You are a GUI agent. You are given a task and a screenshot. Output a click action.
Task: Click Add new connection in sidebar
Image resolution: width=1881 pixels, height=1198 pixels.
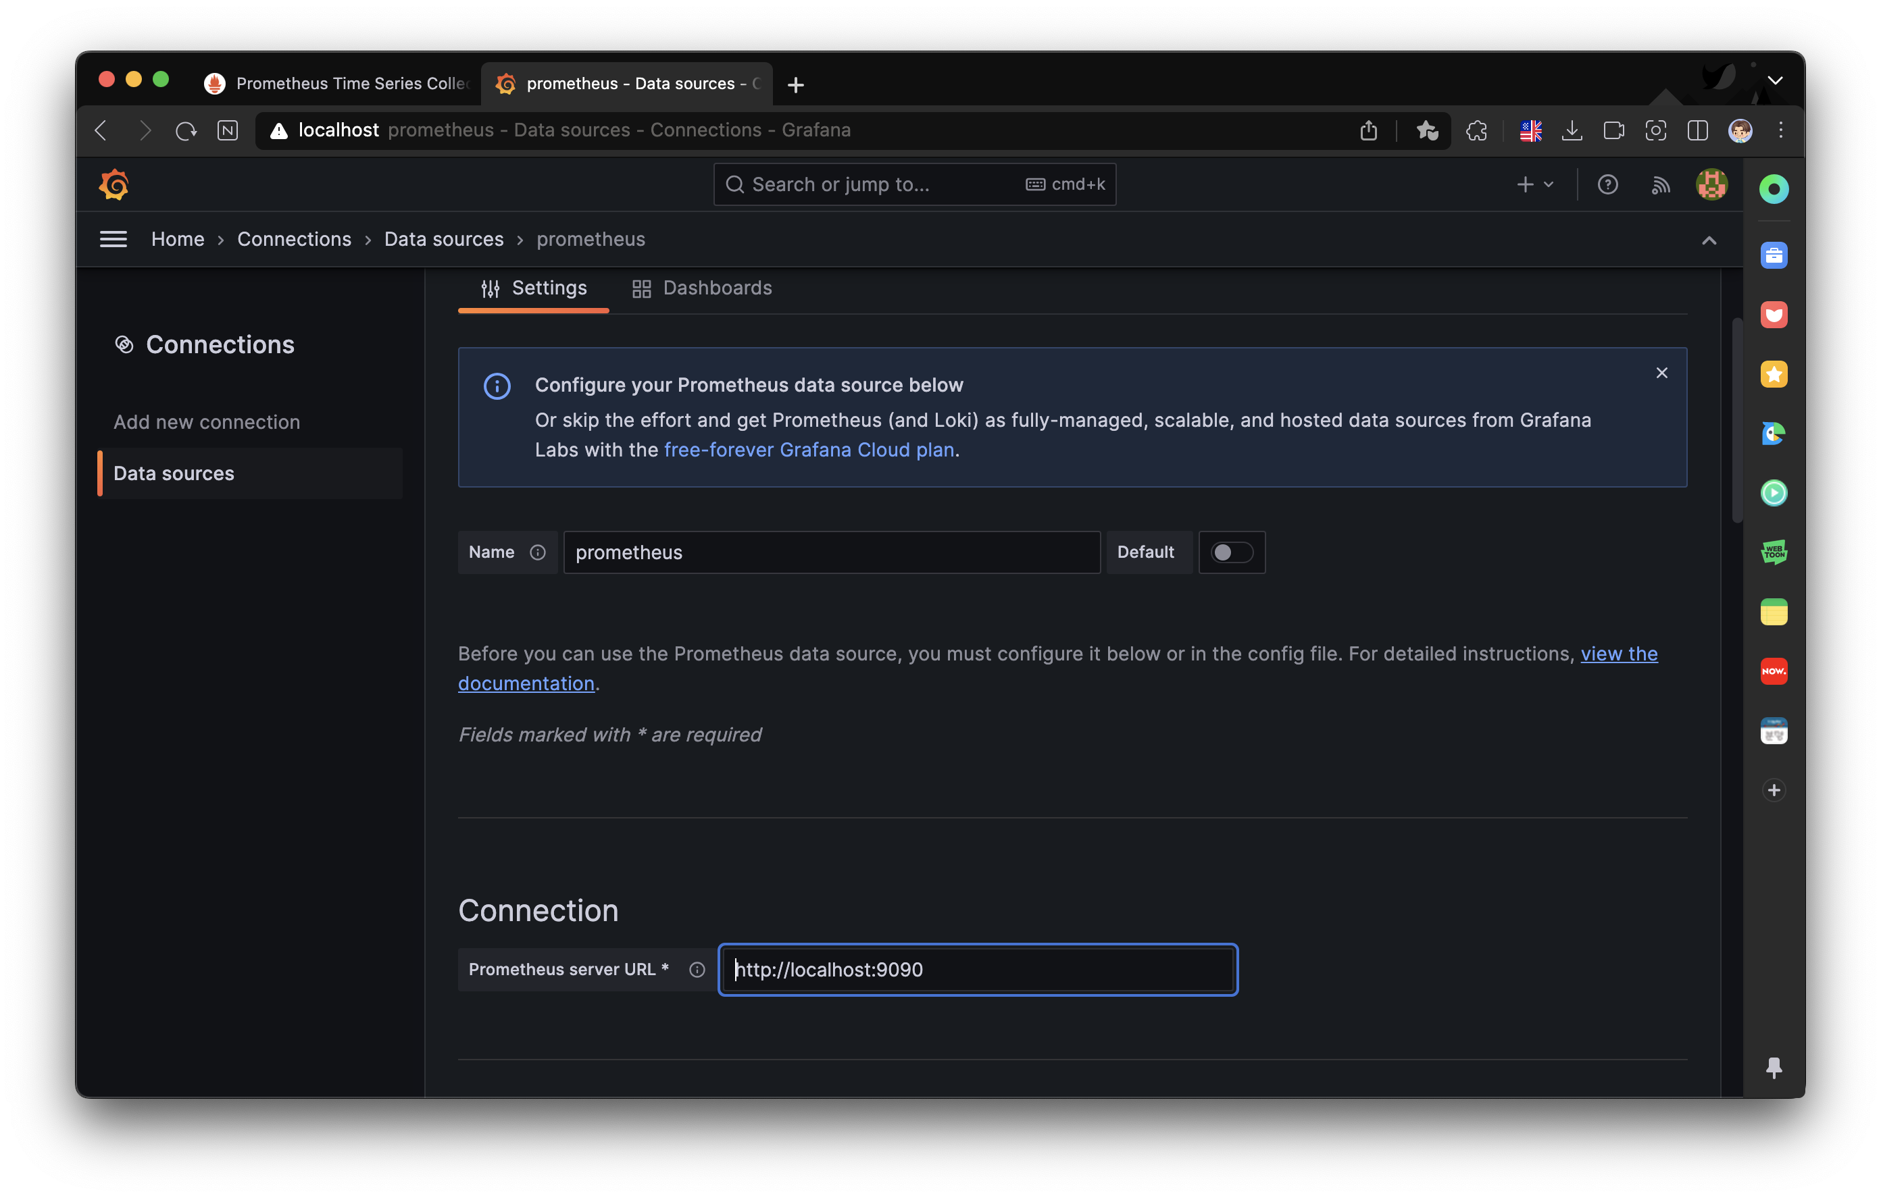pyautogui.click(x=207, y=423)
